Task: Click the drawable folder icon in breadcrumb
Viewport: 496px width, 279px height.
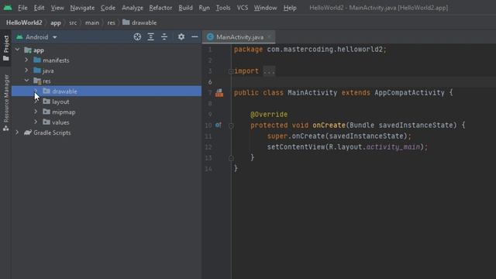Action: click(x=126, y=22)
